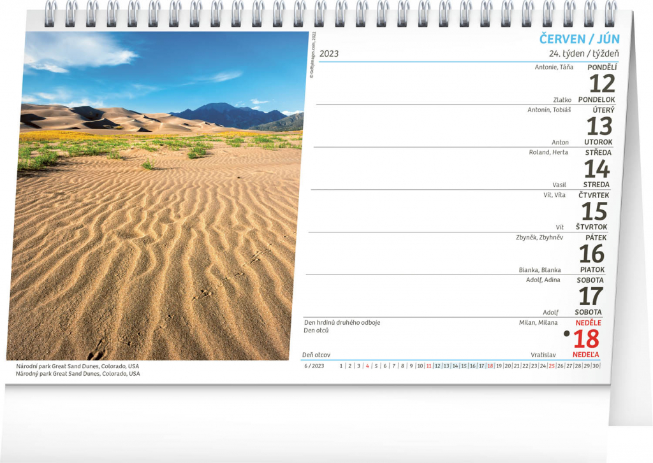Click the year 2023 above the week rows
The width and height of the screenshot is (653, 463).
(329, 53)
